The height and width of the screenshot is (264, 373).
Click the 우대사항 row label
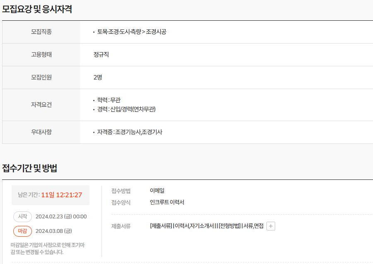pyautogui.click(x=41, y=132)
